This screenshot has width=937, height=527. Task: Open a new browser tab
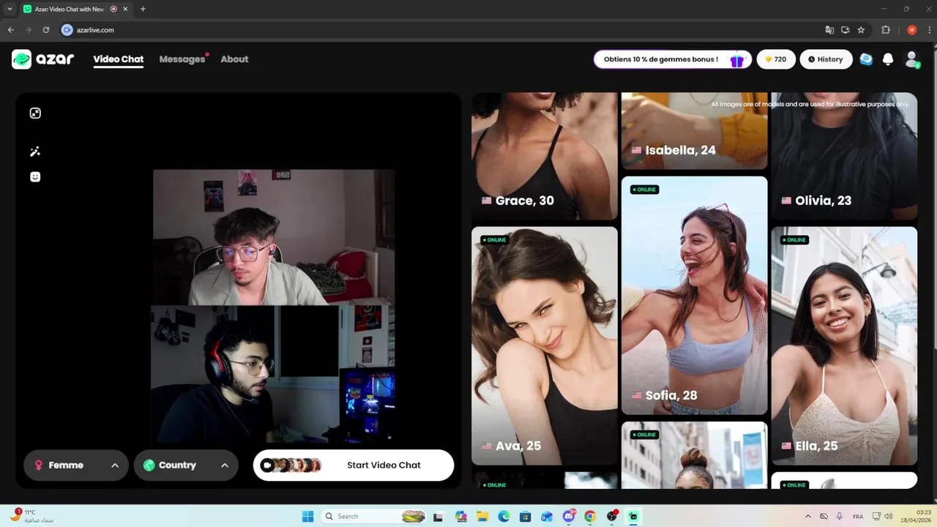[x=143, y=9]
